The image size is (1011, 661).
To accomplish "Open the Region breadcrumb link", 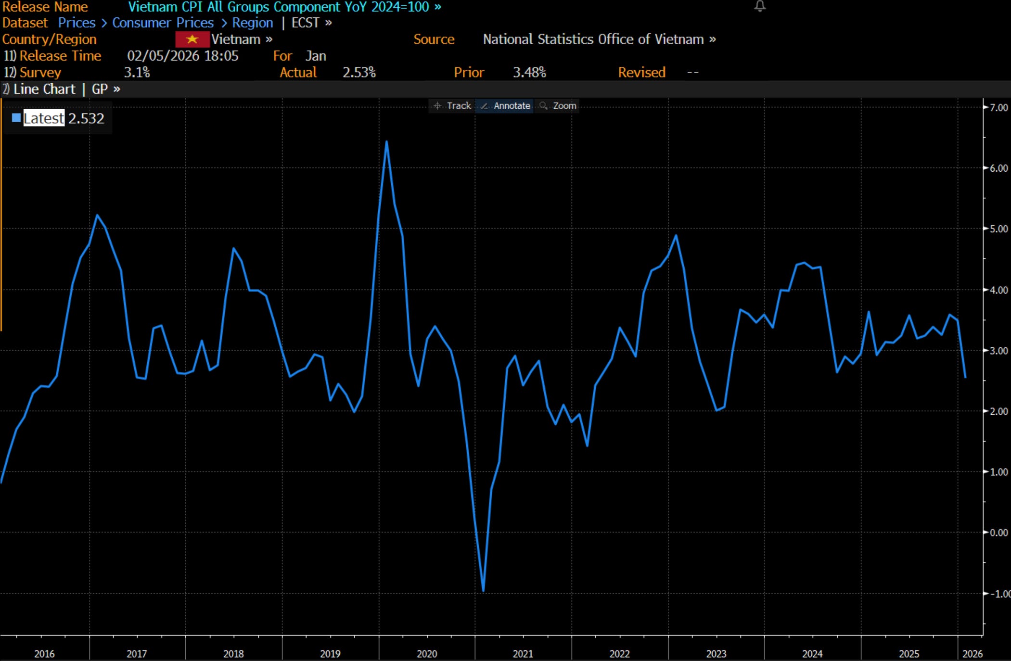I will pos(253,23).
